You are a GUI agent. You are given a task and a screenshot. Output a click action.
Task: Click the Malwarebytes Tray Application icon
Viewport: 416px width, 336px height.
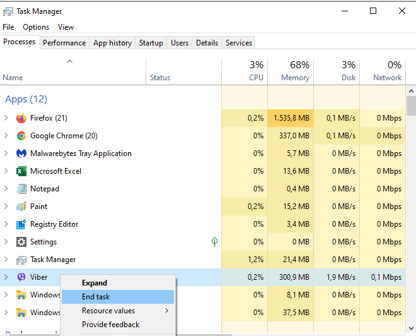pos(21,153)
